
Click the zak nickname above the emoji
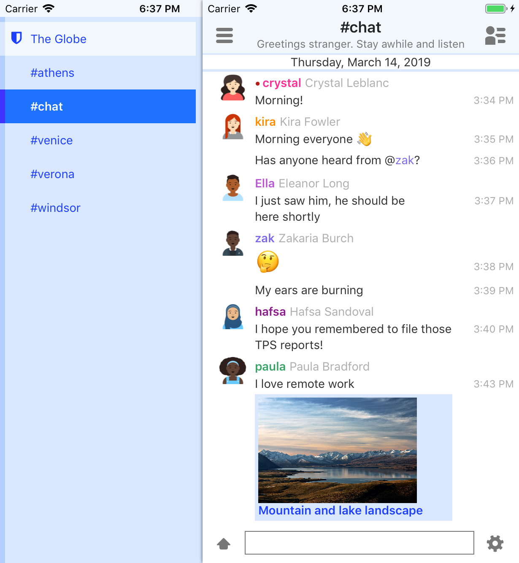(x=265, y=238)
